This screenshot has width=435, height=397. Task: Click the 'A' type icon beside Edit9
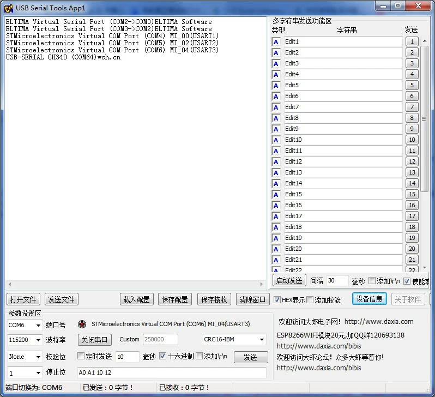coord(276,129)
